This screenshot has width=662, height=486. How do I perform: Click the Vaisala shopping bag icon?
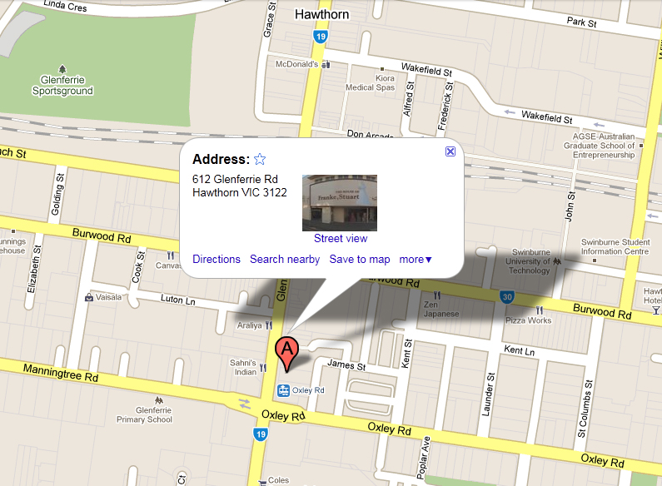[x=89, y=297]
